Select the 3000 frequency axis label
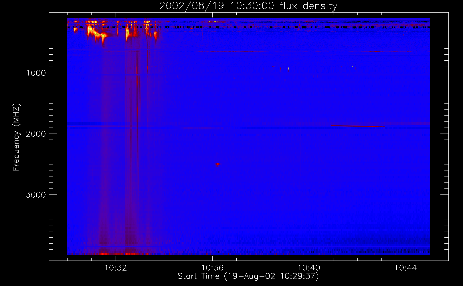This screenshot has width=463, height=286. coord(36,195)
